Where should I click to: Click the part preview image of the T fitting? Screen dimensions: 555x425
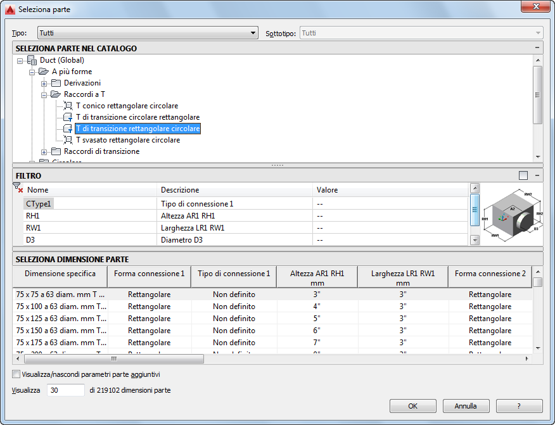pyautogui.click(x=512, y=215)
